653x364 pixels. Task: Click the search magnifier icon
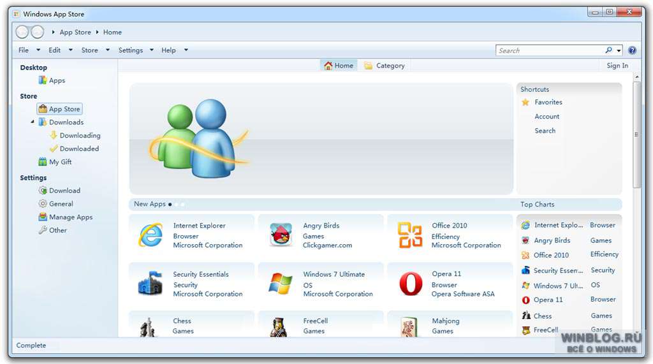coord(609,50)
